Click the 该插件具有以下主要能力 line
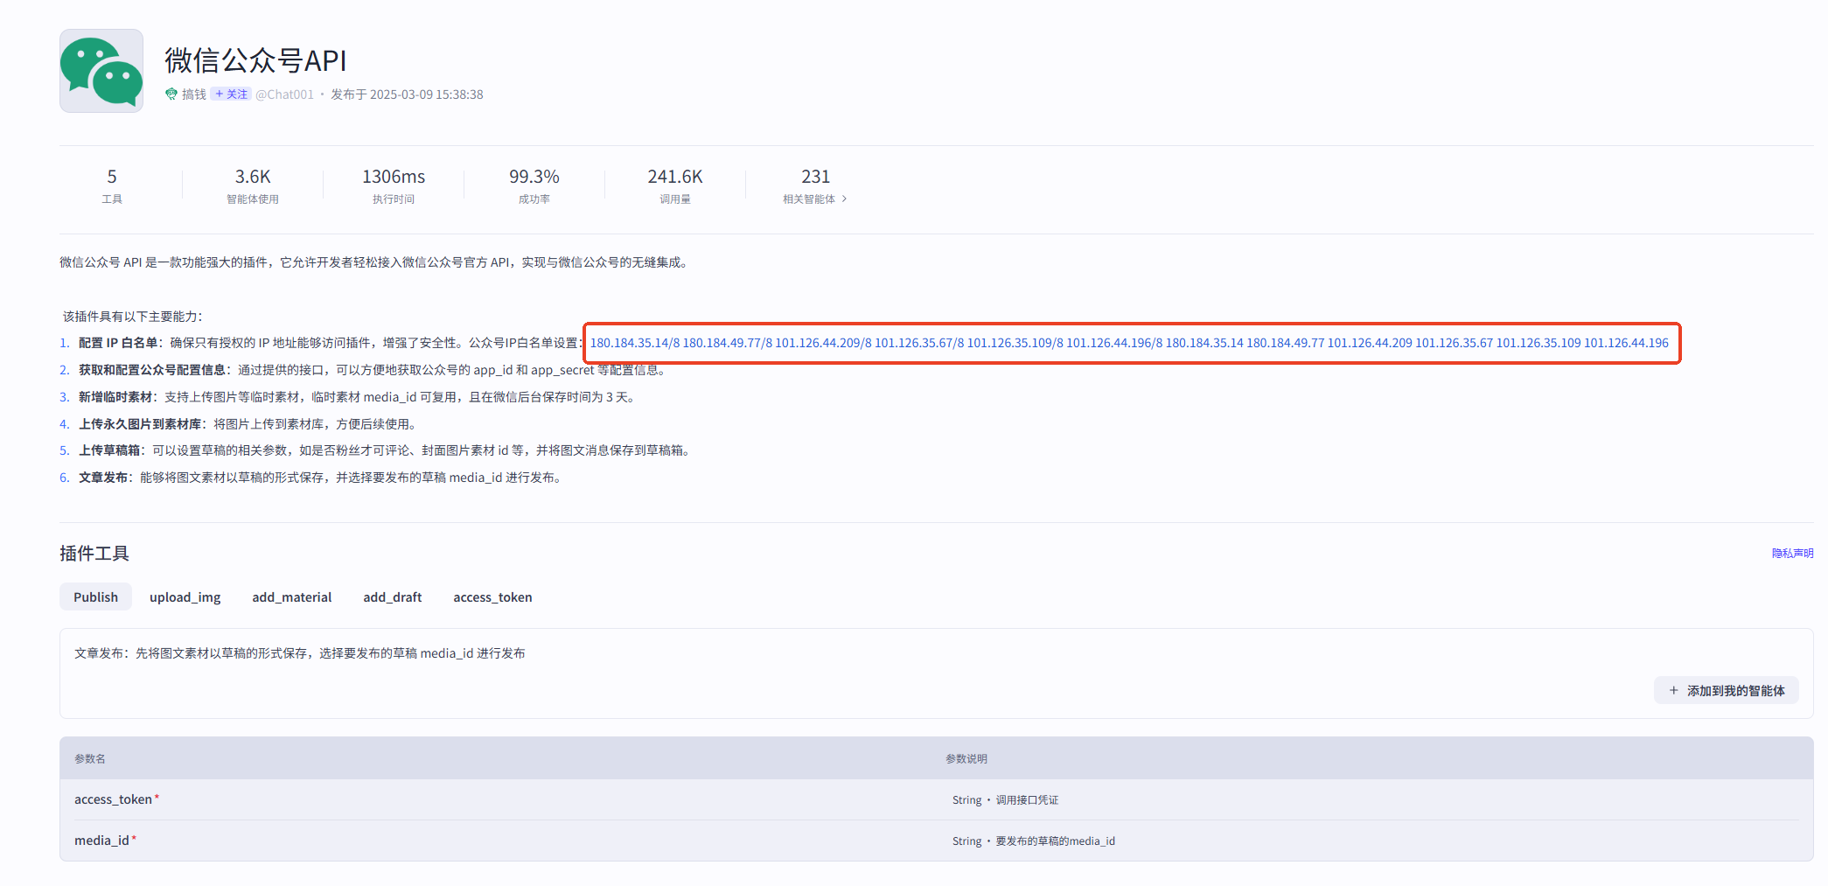Screen dimensions: 1828x886 [133, 317]
